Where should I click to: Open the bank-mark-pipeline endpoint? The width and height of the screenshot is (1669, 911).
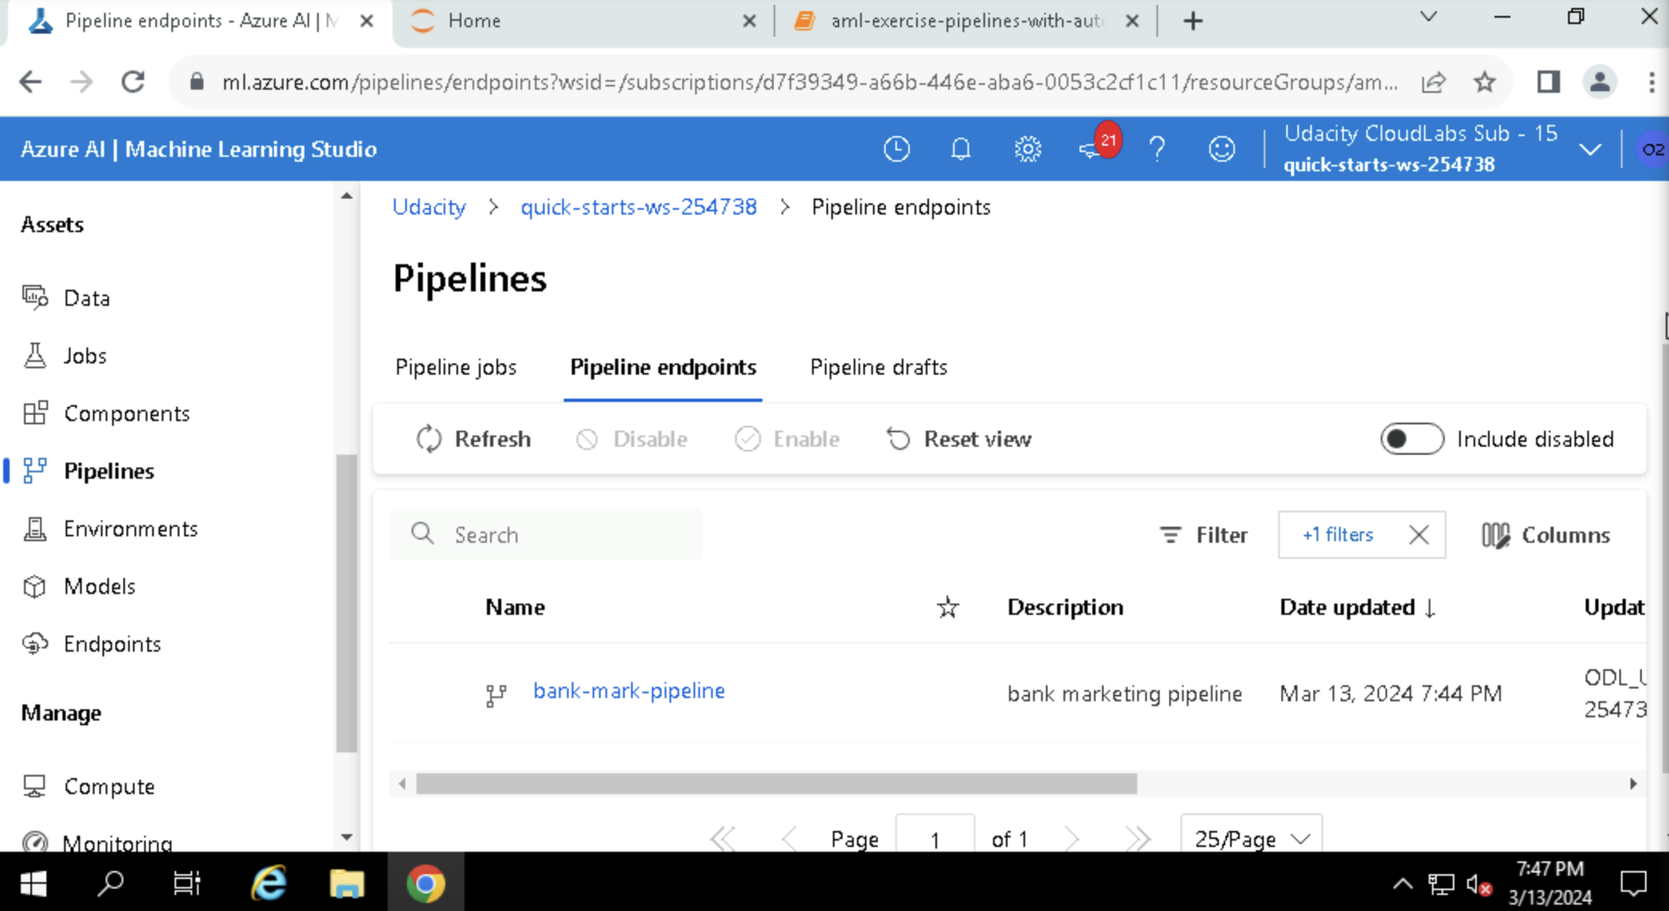(x=629, y=691)
